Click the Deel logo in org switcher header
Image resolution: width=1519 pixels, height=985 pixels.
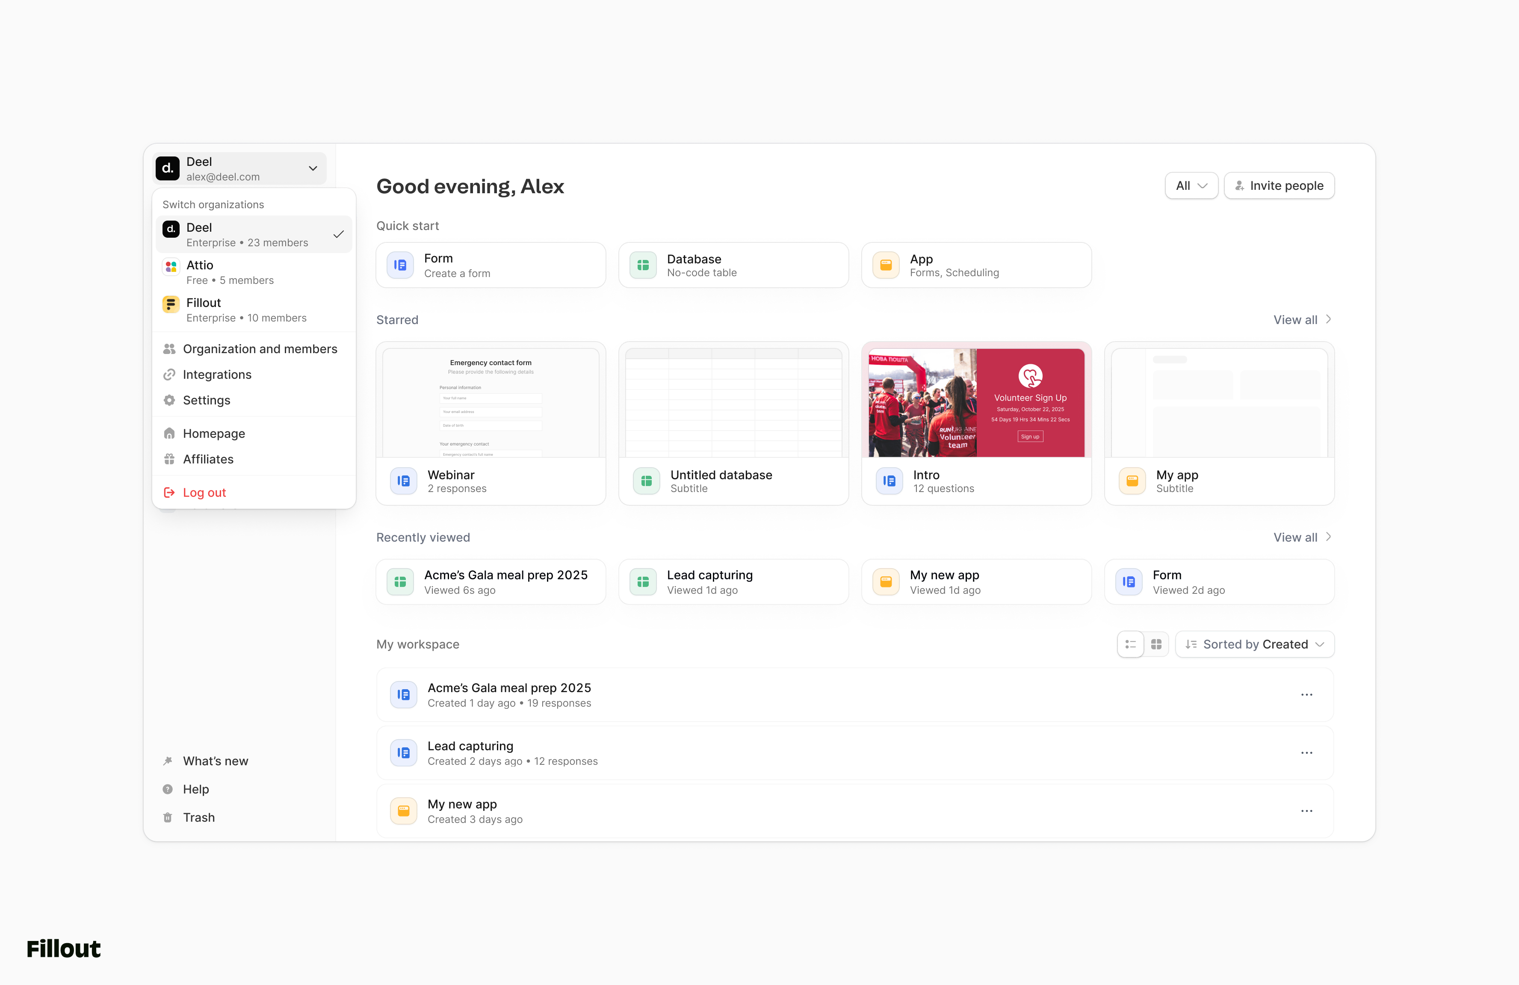pos(167,168)
